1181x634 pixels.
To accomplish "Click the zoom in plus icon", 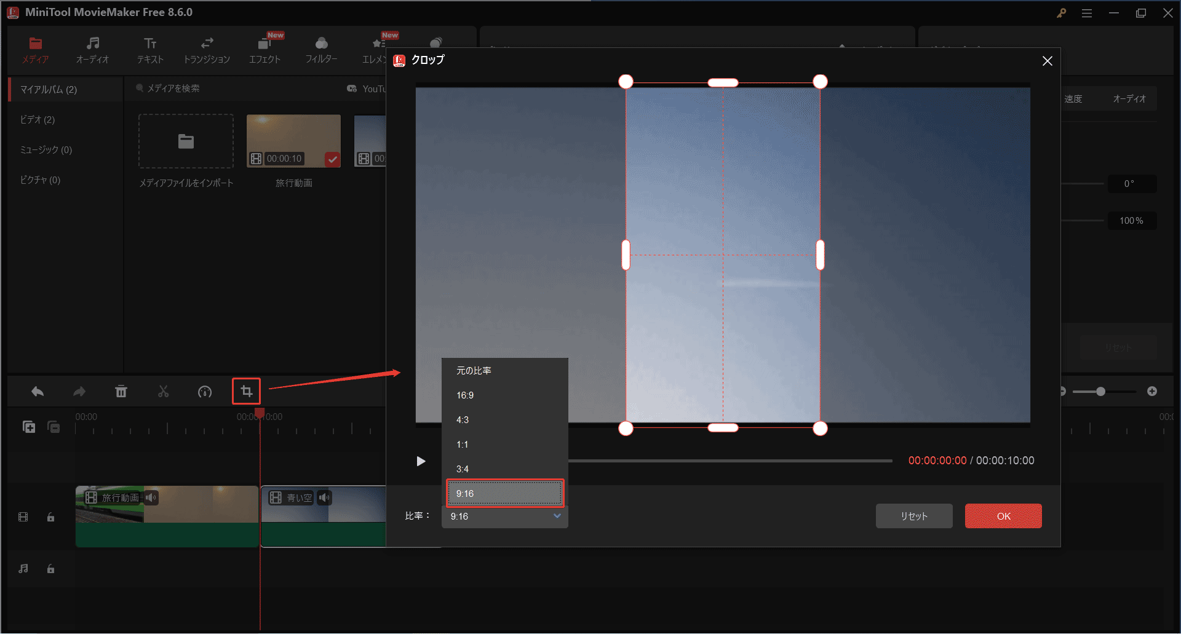I will (x=1152, y=392).
